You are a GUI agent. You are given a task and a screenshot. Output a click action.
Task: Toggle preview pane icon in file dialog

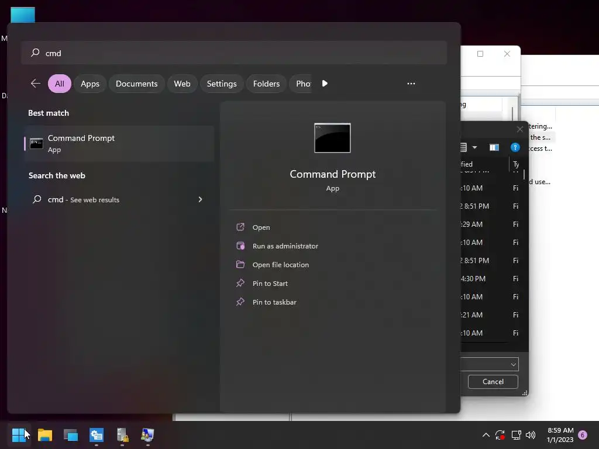[494, 147]
